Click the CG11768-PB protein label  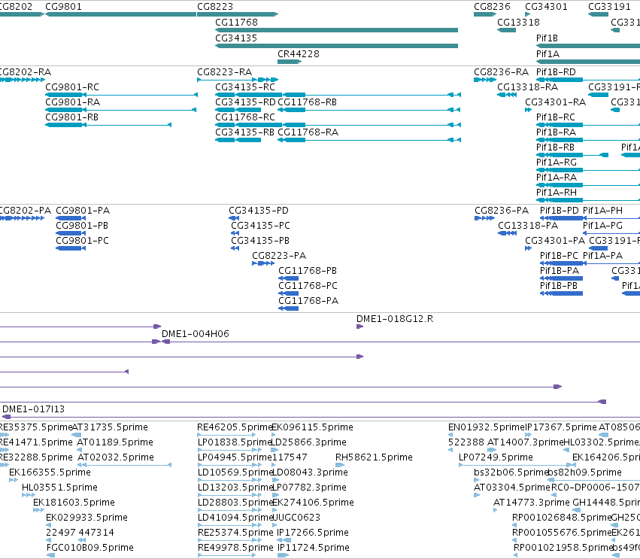pos(308,271)
